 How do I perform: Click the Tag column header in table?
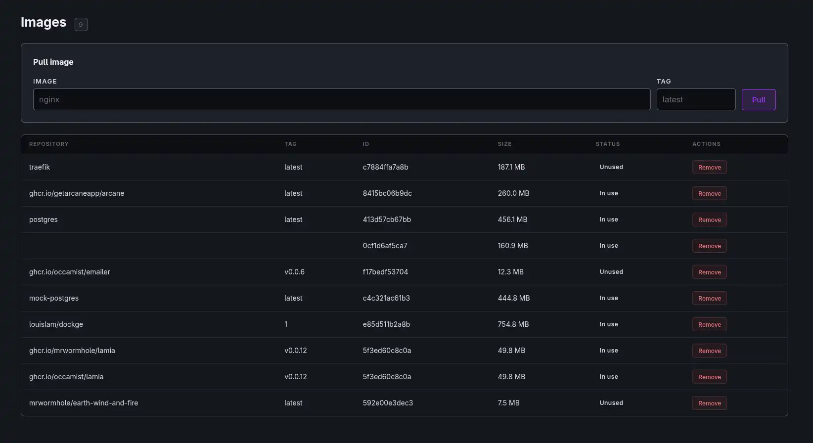coord(290,144)
